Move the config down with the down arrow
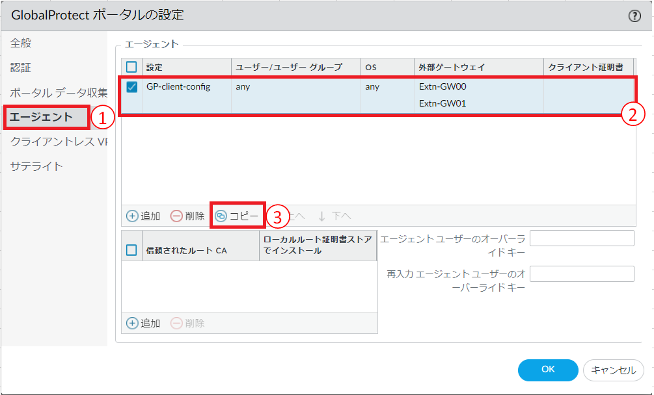Screen dimensions: 654x395 [334, 216]
